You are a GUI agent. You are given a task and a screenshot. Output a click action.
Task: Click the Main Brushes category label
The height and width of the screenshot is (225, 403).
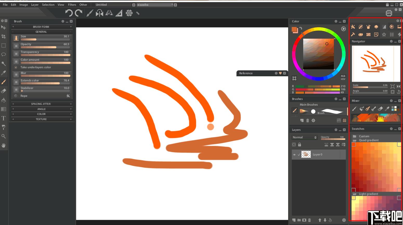coord(309,105)
